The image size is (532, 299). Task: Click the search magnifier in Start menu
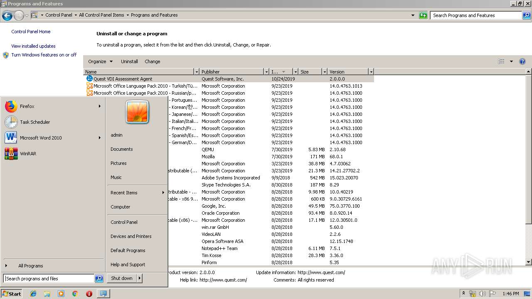pyautogui.click(x=99, y=279)
